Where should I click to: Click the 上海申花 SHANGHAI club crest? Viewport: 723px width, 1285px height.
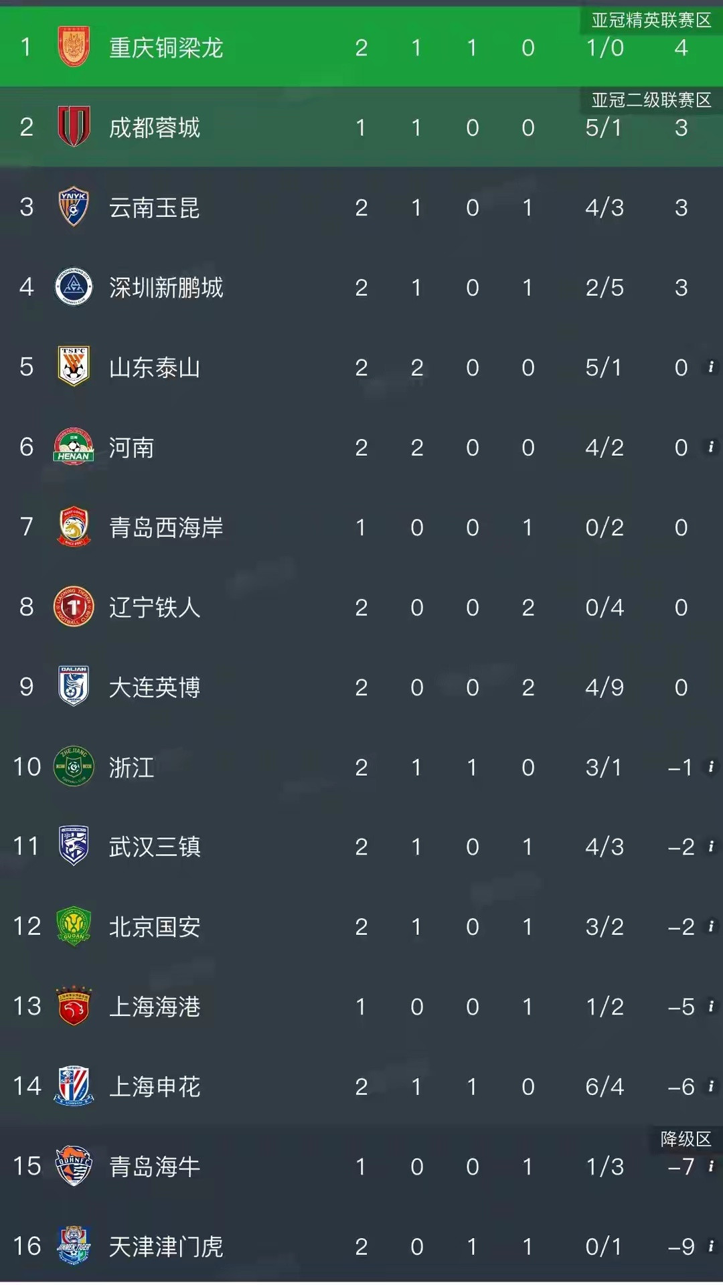click(72, 1086)
